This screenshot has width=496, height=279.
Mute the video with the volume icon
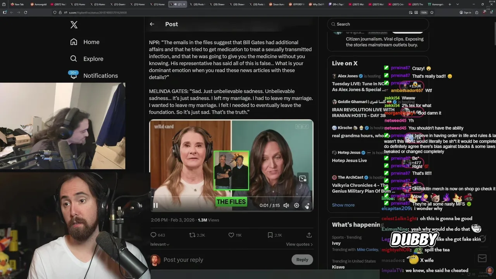[286, 205]
